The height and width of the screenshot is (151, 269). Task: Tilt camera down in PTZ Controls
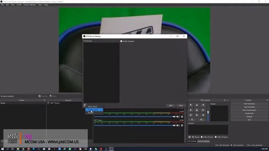point(197,115)
